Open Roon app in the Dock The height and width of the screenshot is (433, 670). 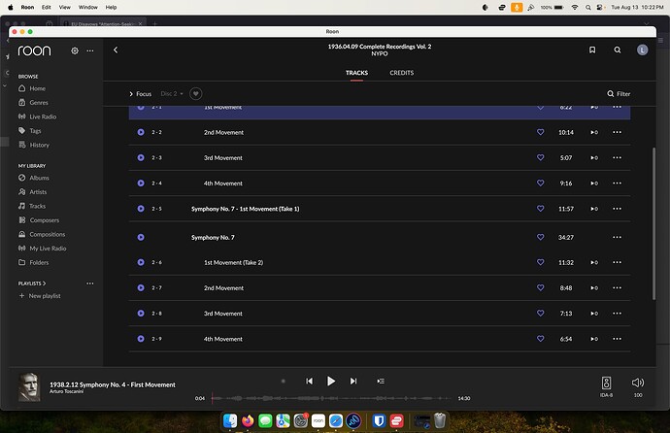pyautogui.click(x=318, y=421)
